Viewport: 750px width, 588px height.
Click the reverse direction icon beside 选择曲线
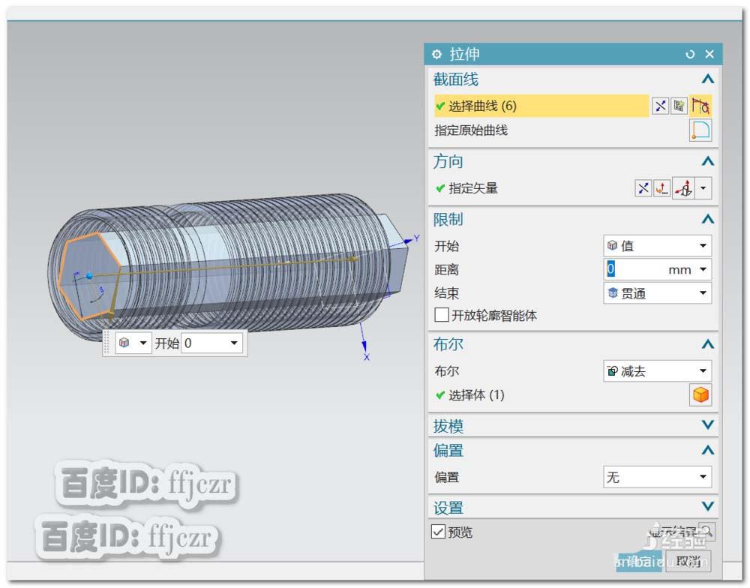[x=660, y=106]
